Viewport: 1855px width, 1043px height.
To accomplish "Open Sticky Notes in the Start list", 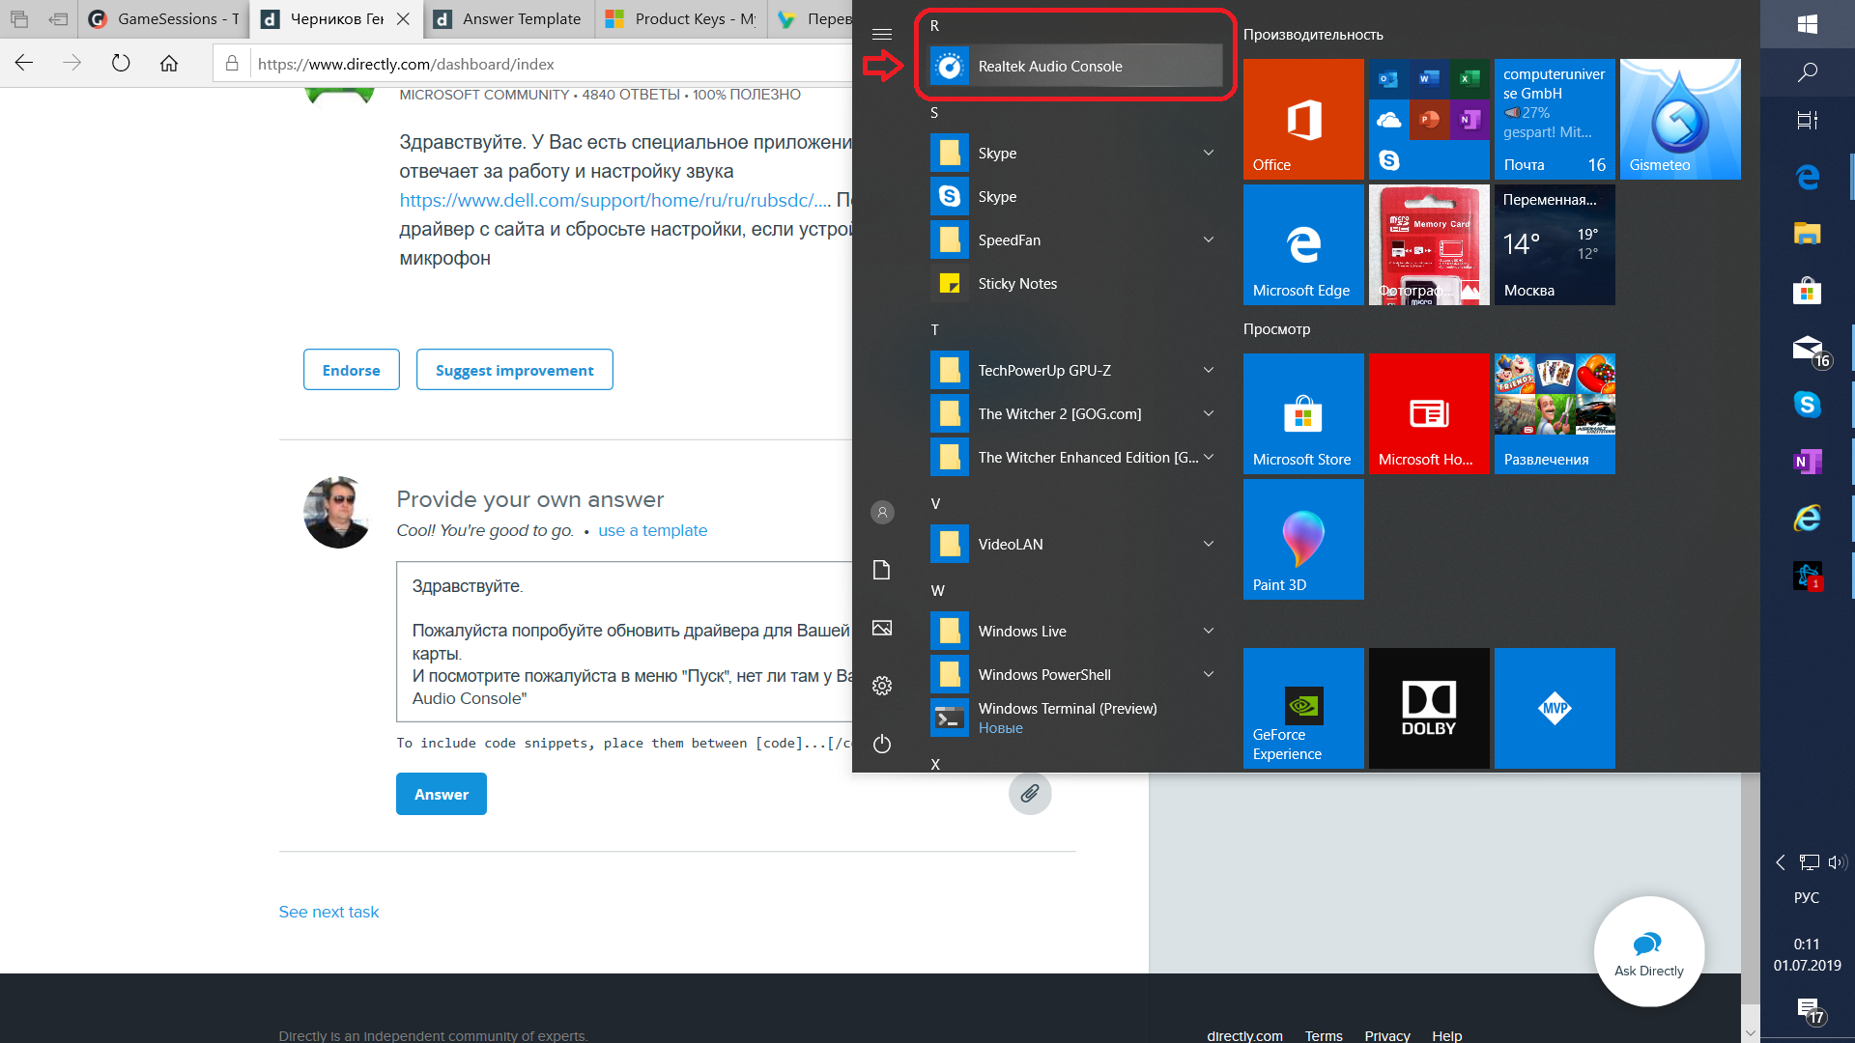I will click(x=1072, y=284).
